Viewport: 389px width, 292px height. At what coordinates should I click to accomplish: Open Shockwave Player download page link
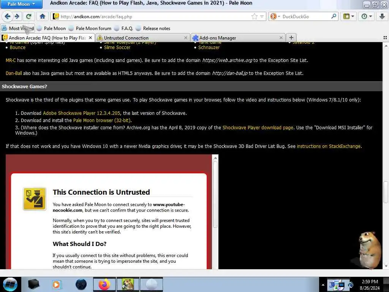tap(258, 128)
